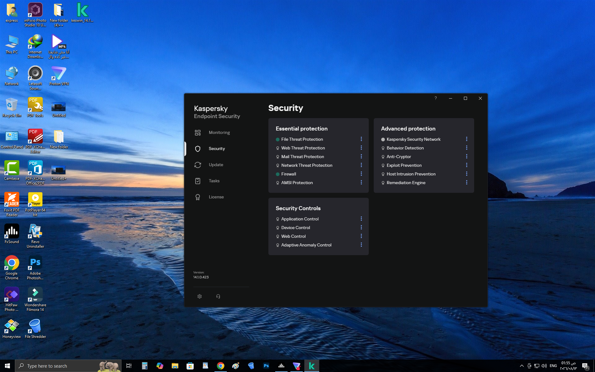Open inPixio Photo Studio desktop shortcut
Screen dimensions: 595x372
35,15
